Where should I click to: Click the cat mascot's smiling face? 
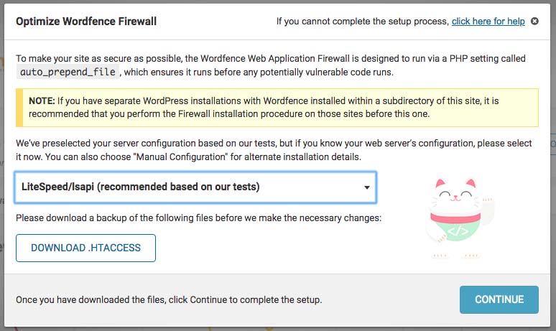[456, 195]
